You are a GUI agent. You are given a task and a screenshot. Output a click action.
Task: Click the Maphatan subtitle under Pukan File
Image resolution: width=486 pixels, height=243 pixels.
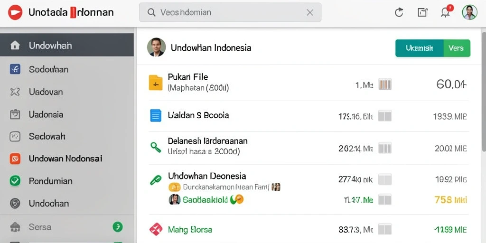198,88
